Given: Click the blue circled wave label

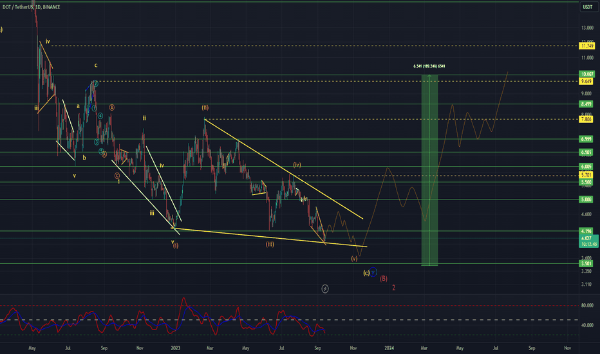Looking at the screenshot, I should pos(374,272).
